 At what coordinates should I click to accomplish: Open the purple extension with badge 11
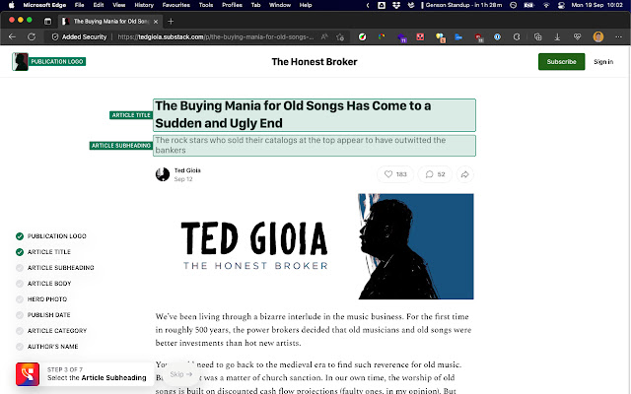coord(401,37)
